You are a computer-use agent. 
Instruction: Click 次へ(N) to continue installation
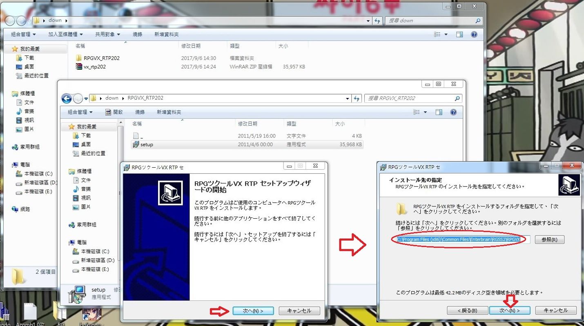(253, 310)
